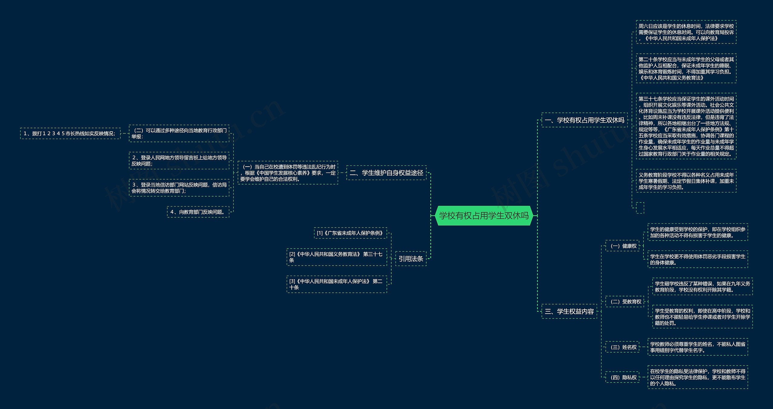The image size is (773, 409).
Task: Click the 引用法条 node
Action: coord(411,259)
